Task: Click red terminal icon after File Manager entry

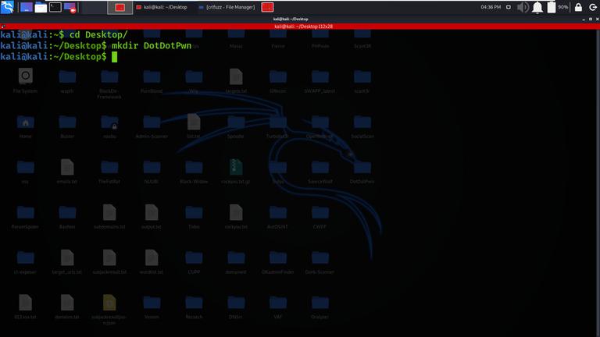Action: (267, 7)
